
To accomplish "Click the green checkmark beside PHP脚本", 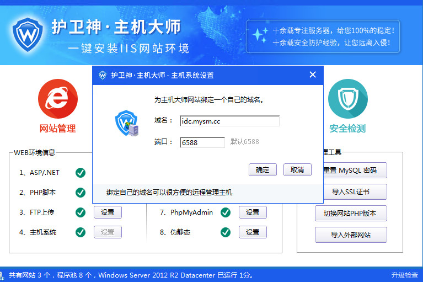I will [81, 193].
